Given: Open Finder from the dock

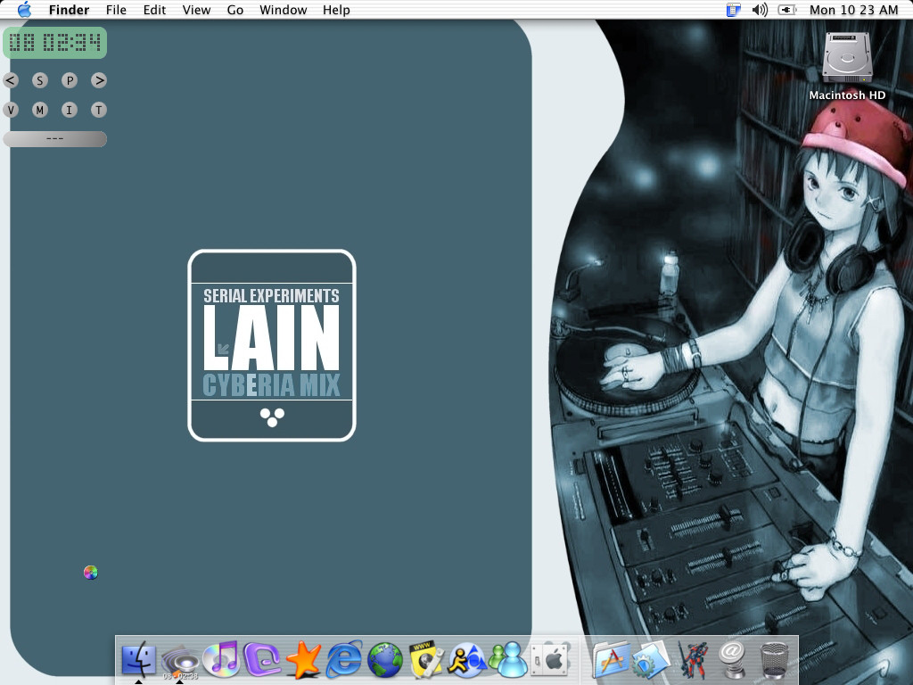Looking at the screenshot, I should click(138, 660).
